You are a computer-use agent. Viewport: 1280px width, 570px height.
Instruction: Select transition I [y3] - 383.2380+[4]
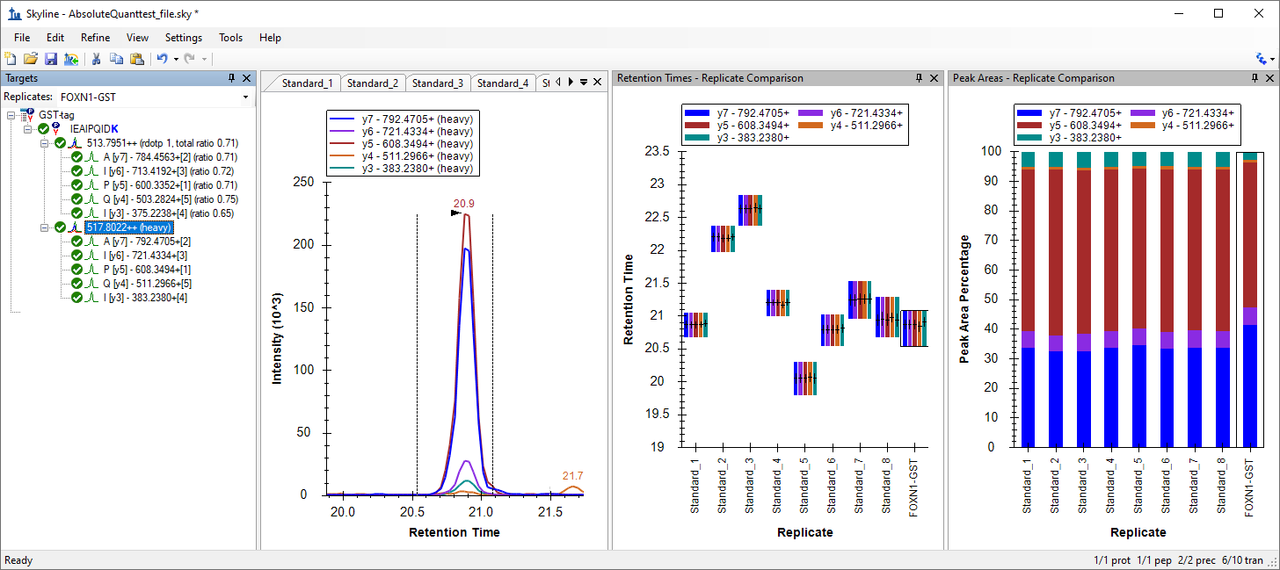pos(147,298)
